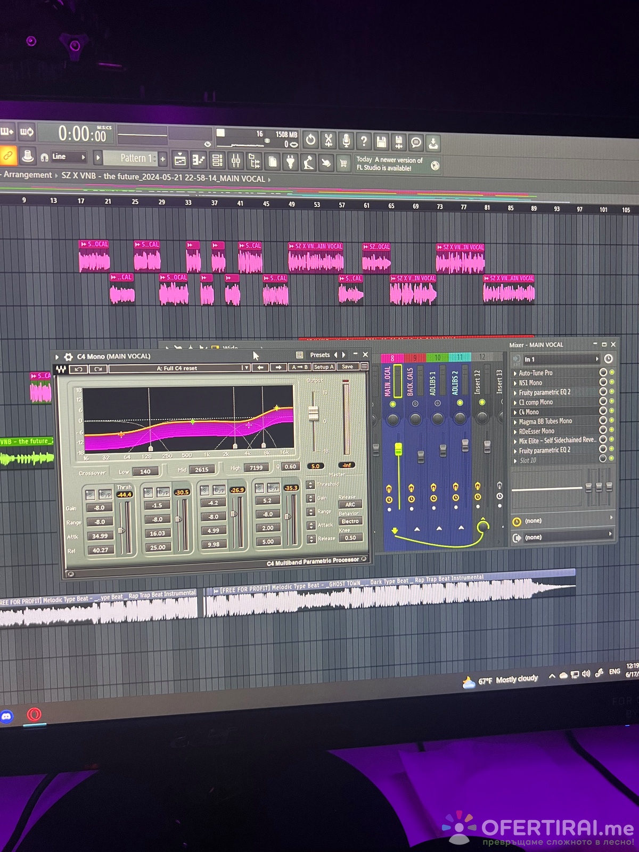Screen dimensions: 639x852
Task: Open the plugin picker plug icon
Action: (290, 161)
